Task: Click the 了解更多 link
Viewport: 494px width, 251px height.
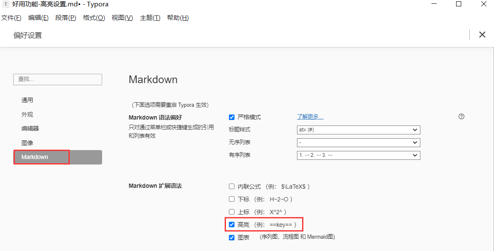Action: [310, 117]
